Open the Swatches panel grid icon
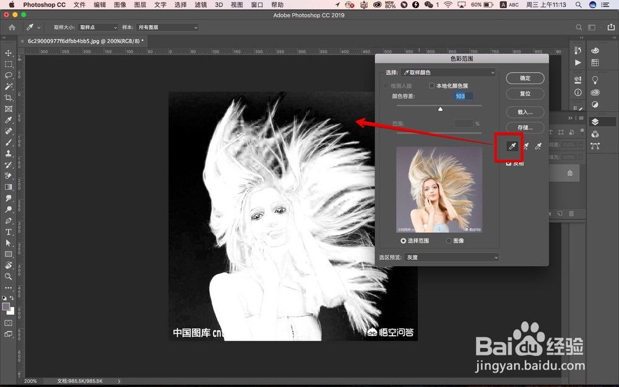Image resolution: width=619 pixels, height=387 pixels. tap(595, 63)
